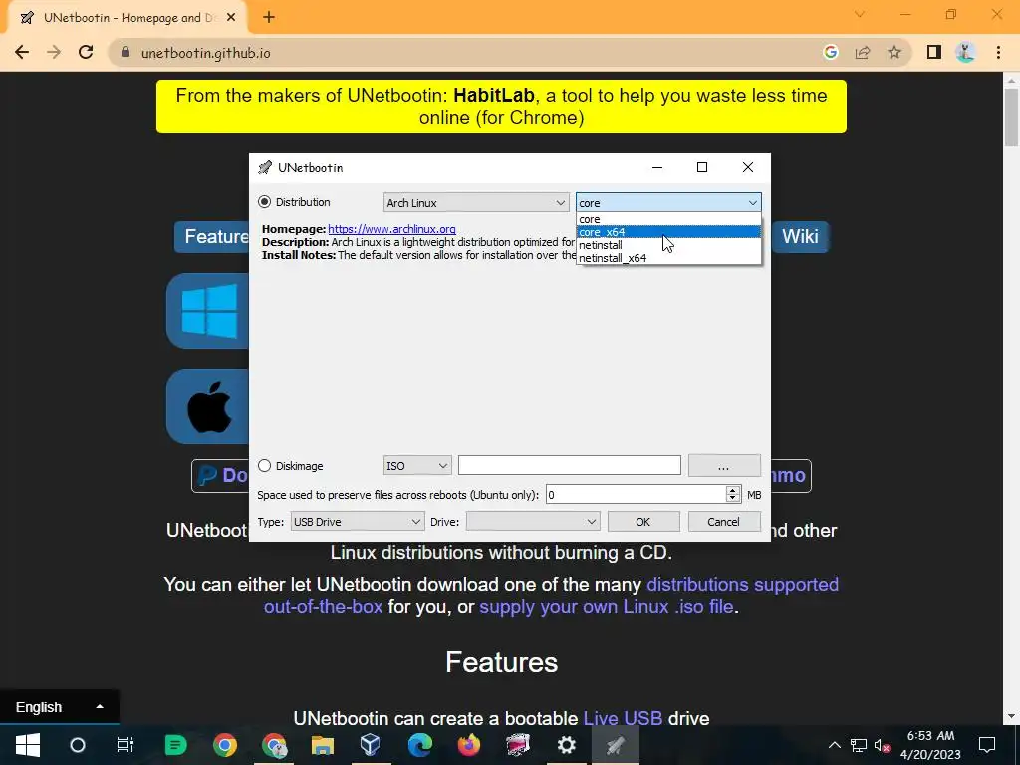Select the Diskimage radio button
This screenshot has height=765, width=1020.
264,466
